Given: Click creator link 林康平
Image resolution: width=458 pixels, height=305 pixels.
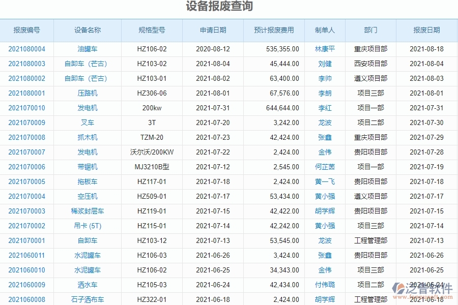Looking at the screenshot, I should pyautogui.click(x=324, y=49).
